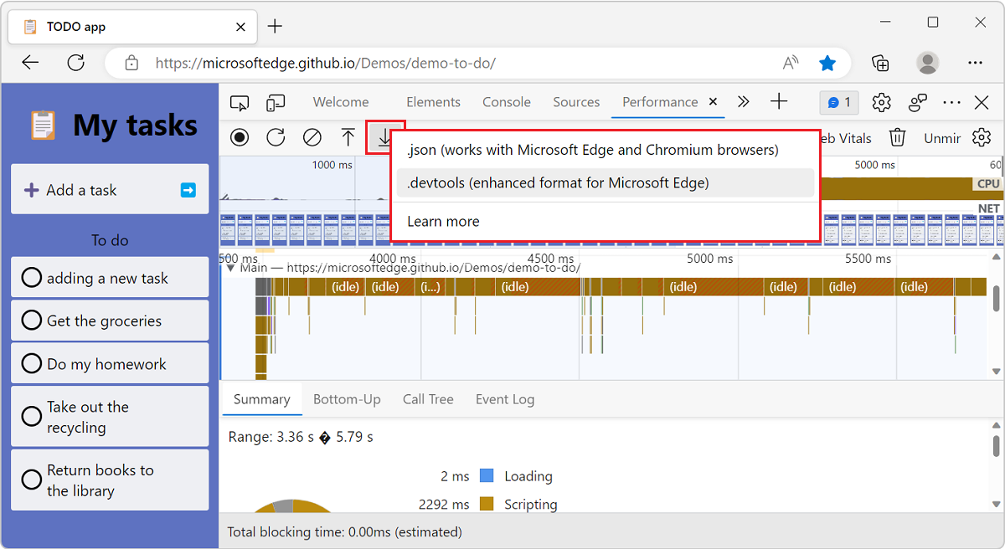Select the Summary tab
1005x549 pixels.
tap(262, 399)
